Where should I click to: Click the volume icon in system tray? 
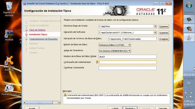pos(186,92)
